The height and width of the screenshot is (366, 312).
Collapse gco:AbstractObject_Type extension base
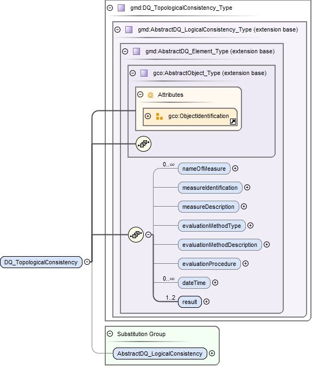tap(132, 73)
